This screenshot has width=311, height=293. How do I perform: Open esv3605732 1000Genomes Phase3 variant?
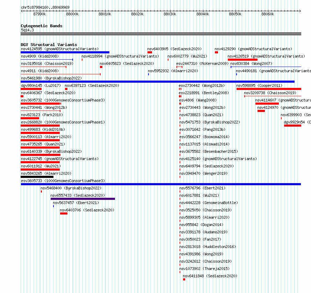[x=63, y=100]
